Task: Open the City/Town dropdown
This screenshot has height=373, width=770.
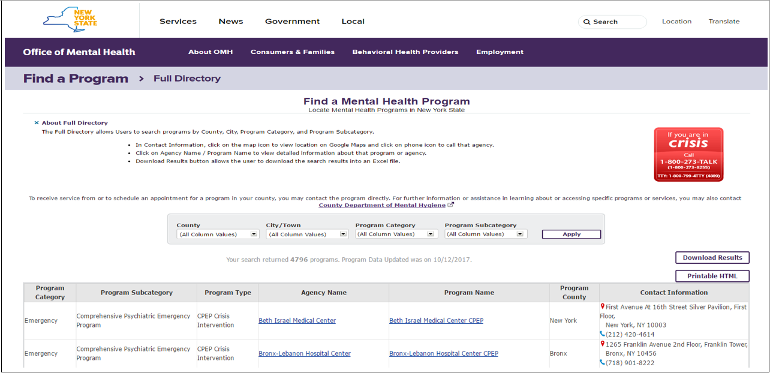Action: (x=307, y=234)
